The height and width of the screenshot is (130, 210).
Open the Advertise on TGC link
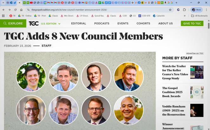tap(195, 53)
